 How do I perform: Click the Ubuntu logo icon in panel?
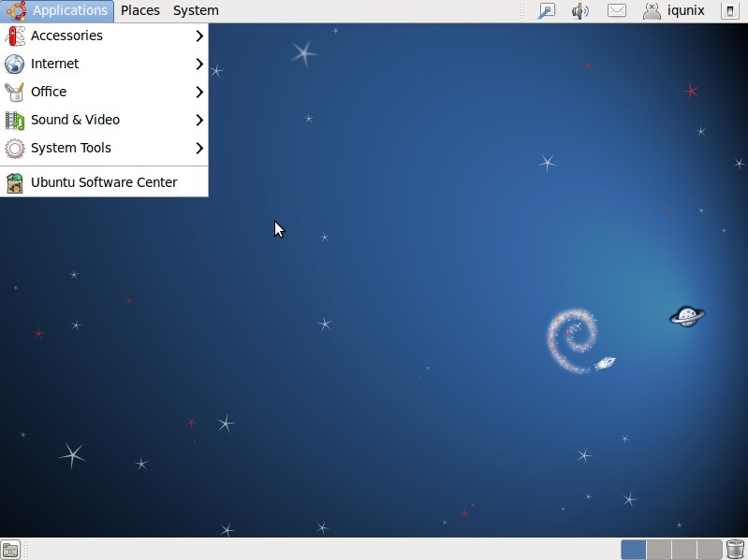pyautogui.click(x=16, y=10)
